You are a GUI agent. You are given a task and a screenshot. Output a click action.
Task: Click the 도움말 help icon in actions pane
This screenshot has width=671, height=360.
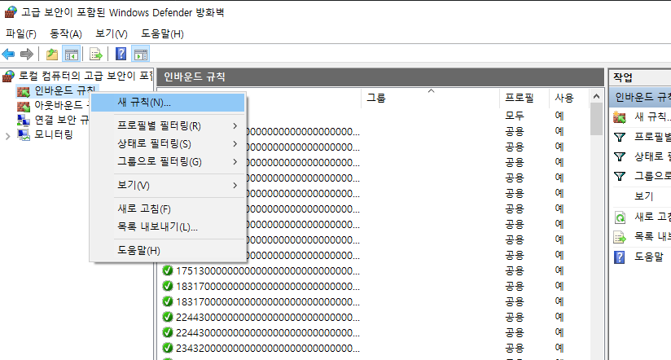point(619,257)
